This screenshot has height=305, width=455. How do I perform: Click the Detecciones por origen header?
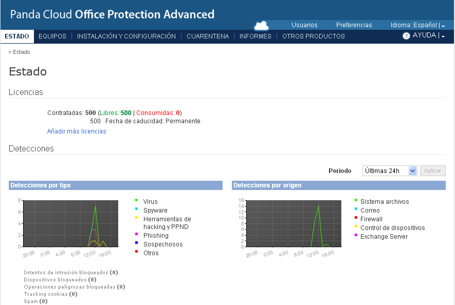point(339,185)
